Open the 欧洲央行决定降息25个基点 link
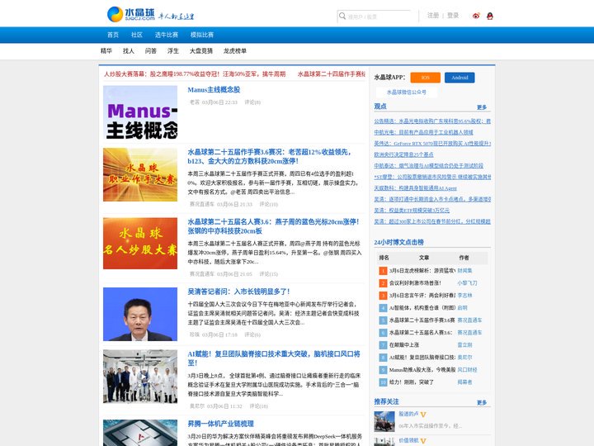The width and height of the screenshot is (594, 446). click(403, 154)
